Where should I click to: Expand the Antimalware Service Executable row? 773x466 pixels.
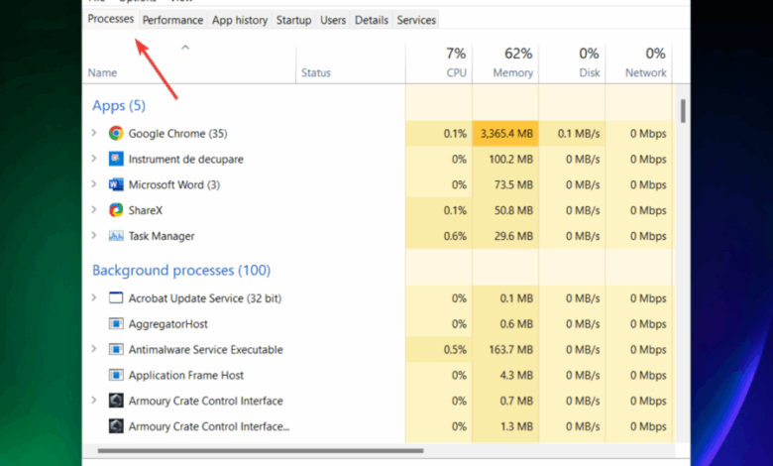pyautogui.click(x=94, y=349)
